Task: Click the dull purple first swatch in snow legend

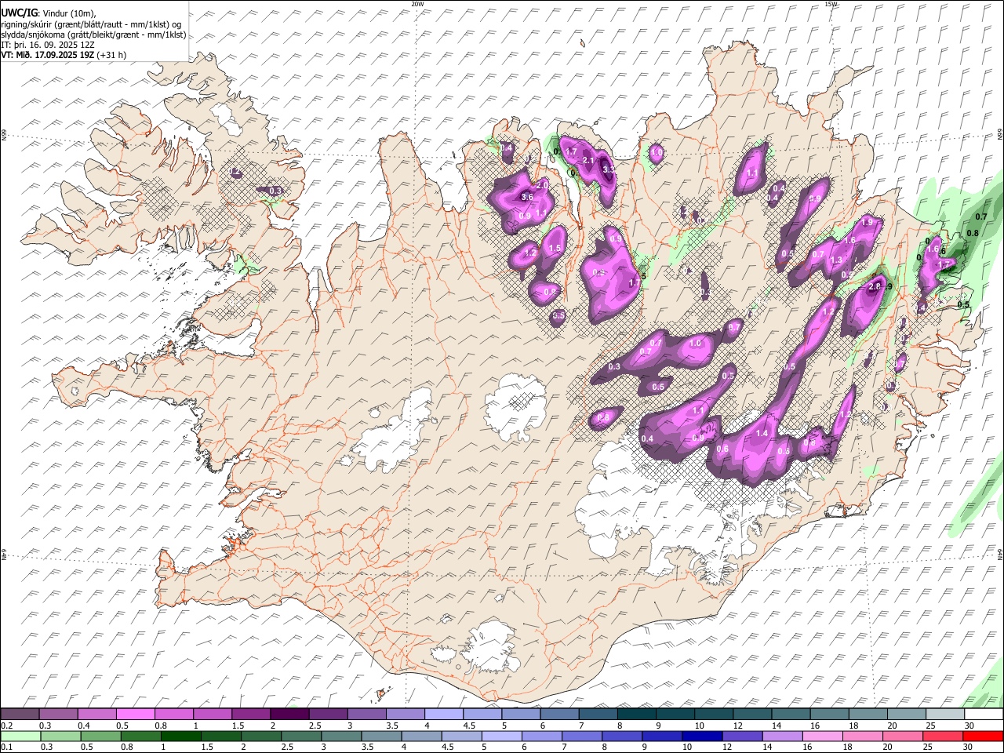Action: 20,714
